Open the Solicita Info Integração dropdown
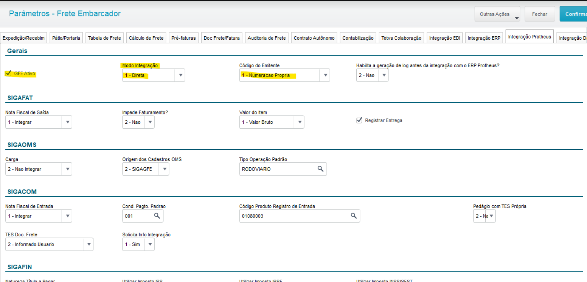 [x=149, y=244]
